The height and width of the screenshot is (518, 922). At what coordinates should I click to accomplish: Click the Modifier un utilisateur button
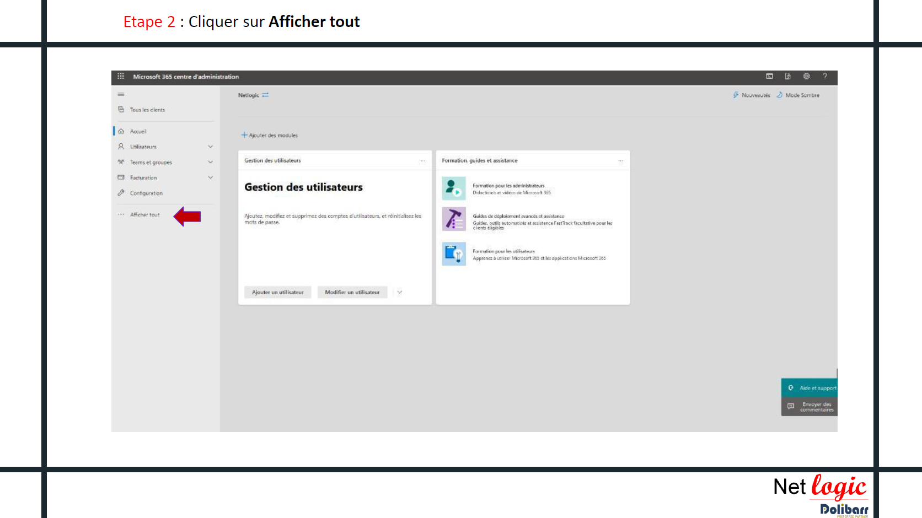tap(352, 293)
